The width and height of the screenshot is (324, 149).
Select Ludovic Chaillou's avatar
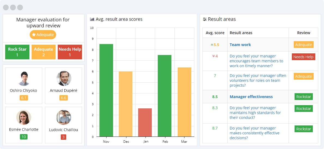coord(64,117)
